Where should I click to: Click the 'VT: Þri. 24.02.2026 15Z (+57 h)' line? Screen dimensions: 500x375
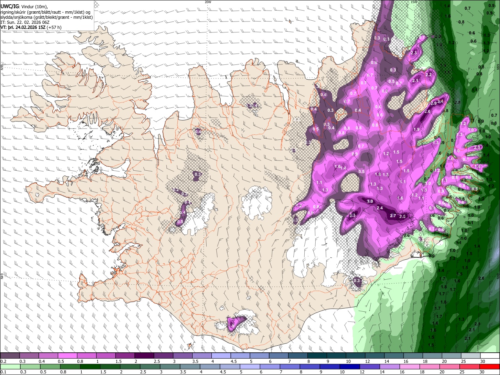(x=31, y=27)
